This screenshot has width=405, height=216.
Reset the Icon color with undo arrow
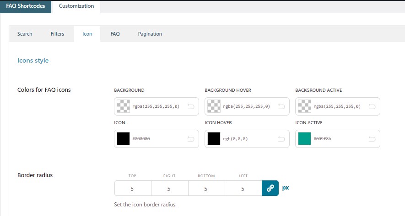pyautogui.click(x=191, y=139)
